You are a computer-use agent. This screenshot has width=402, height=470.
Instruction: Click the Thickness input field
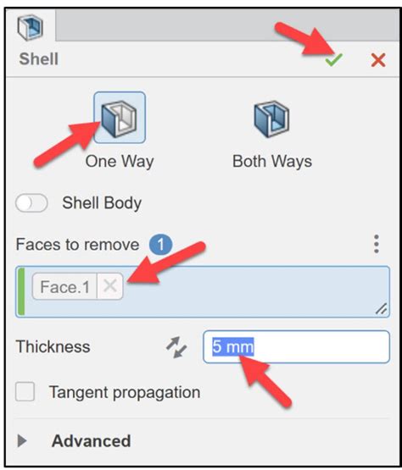coord(296,347)
